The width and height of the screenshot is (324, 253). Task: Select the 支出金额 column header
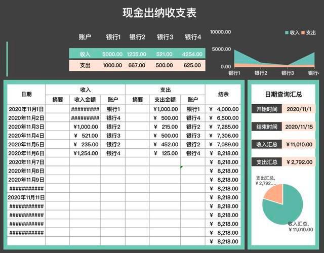tap(165, 100)
